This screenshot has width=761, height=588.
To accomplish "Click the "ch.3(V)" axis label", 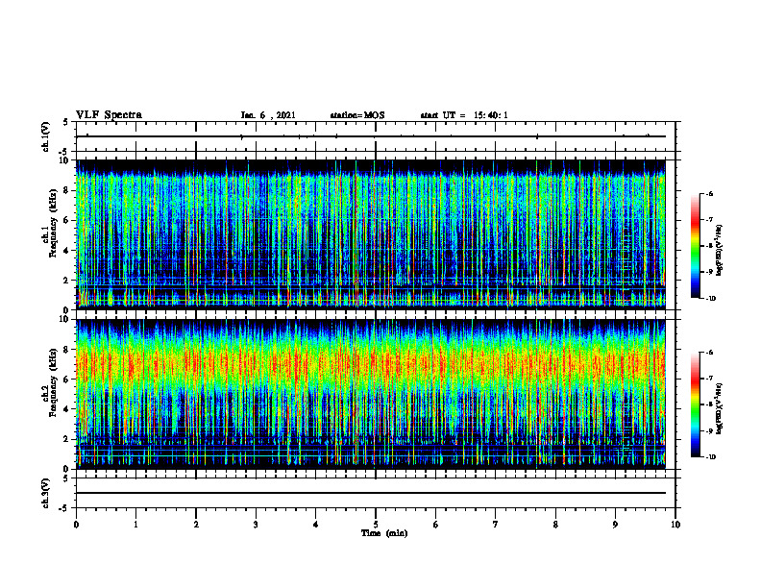I will click(x=46, y=493).
